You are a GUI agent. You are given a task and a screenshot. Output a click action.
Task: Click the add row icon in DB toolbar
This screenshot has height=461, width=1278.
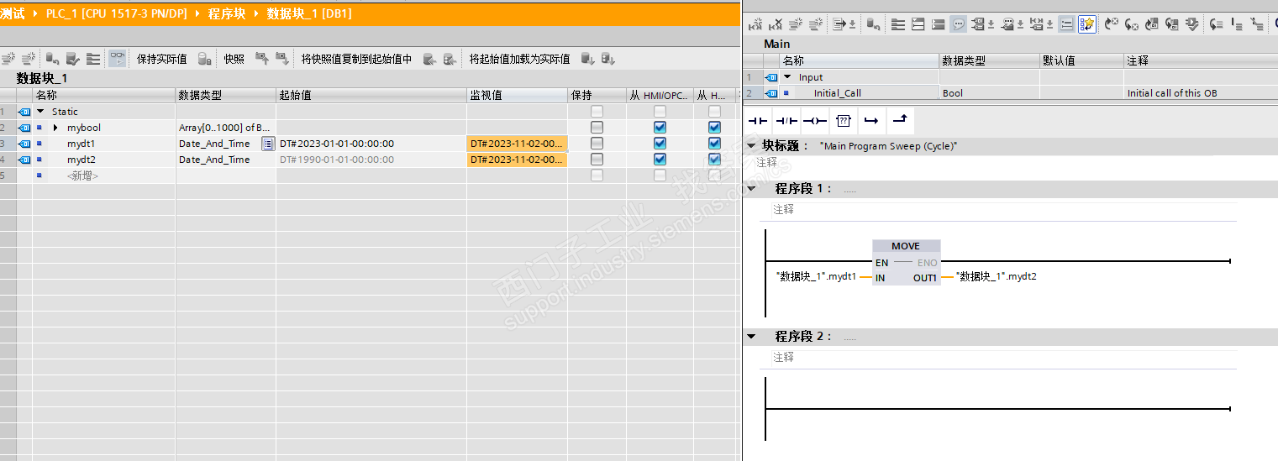[29, 59]
